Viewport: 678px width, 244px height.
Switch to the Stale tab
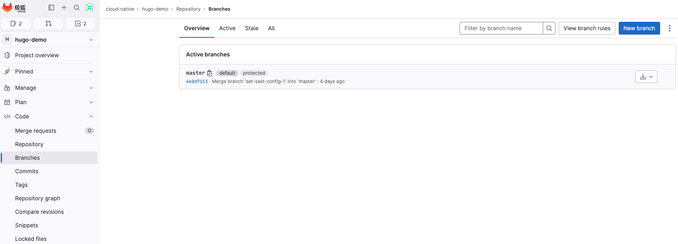(x=252, y=28)
